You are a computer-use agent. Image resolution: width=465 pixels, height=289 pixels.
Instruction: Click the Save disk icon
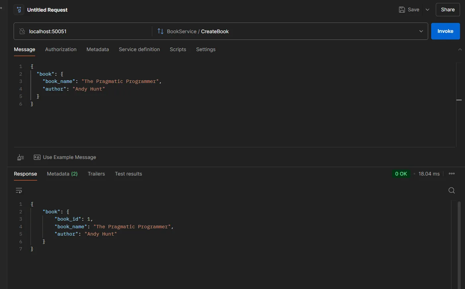click(x=402, y=9)
